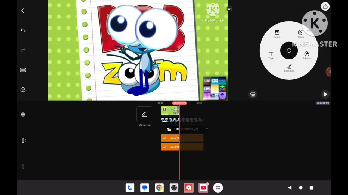Viewport: 348px width, 195px height.
Task: Launch Chrome from the taskbar
Action: (x=159, y=188)
